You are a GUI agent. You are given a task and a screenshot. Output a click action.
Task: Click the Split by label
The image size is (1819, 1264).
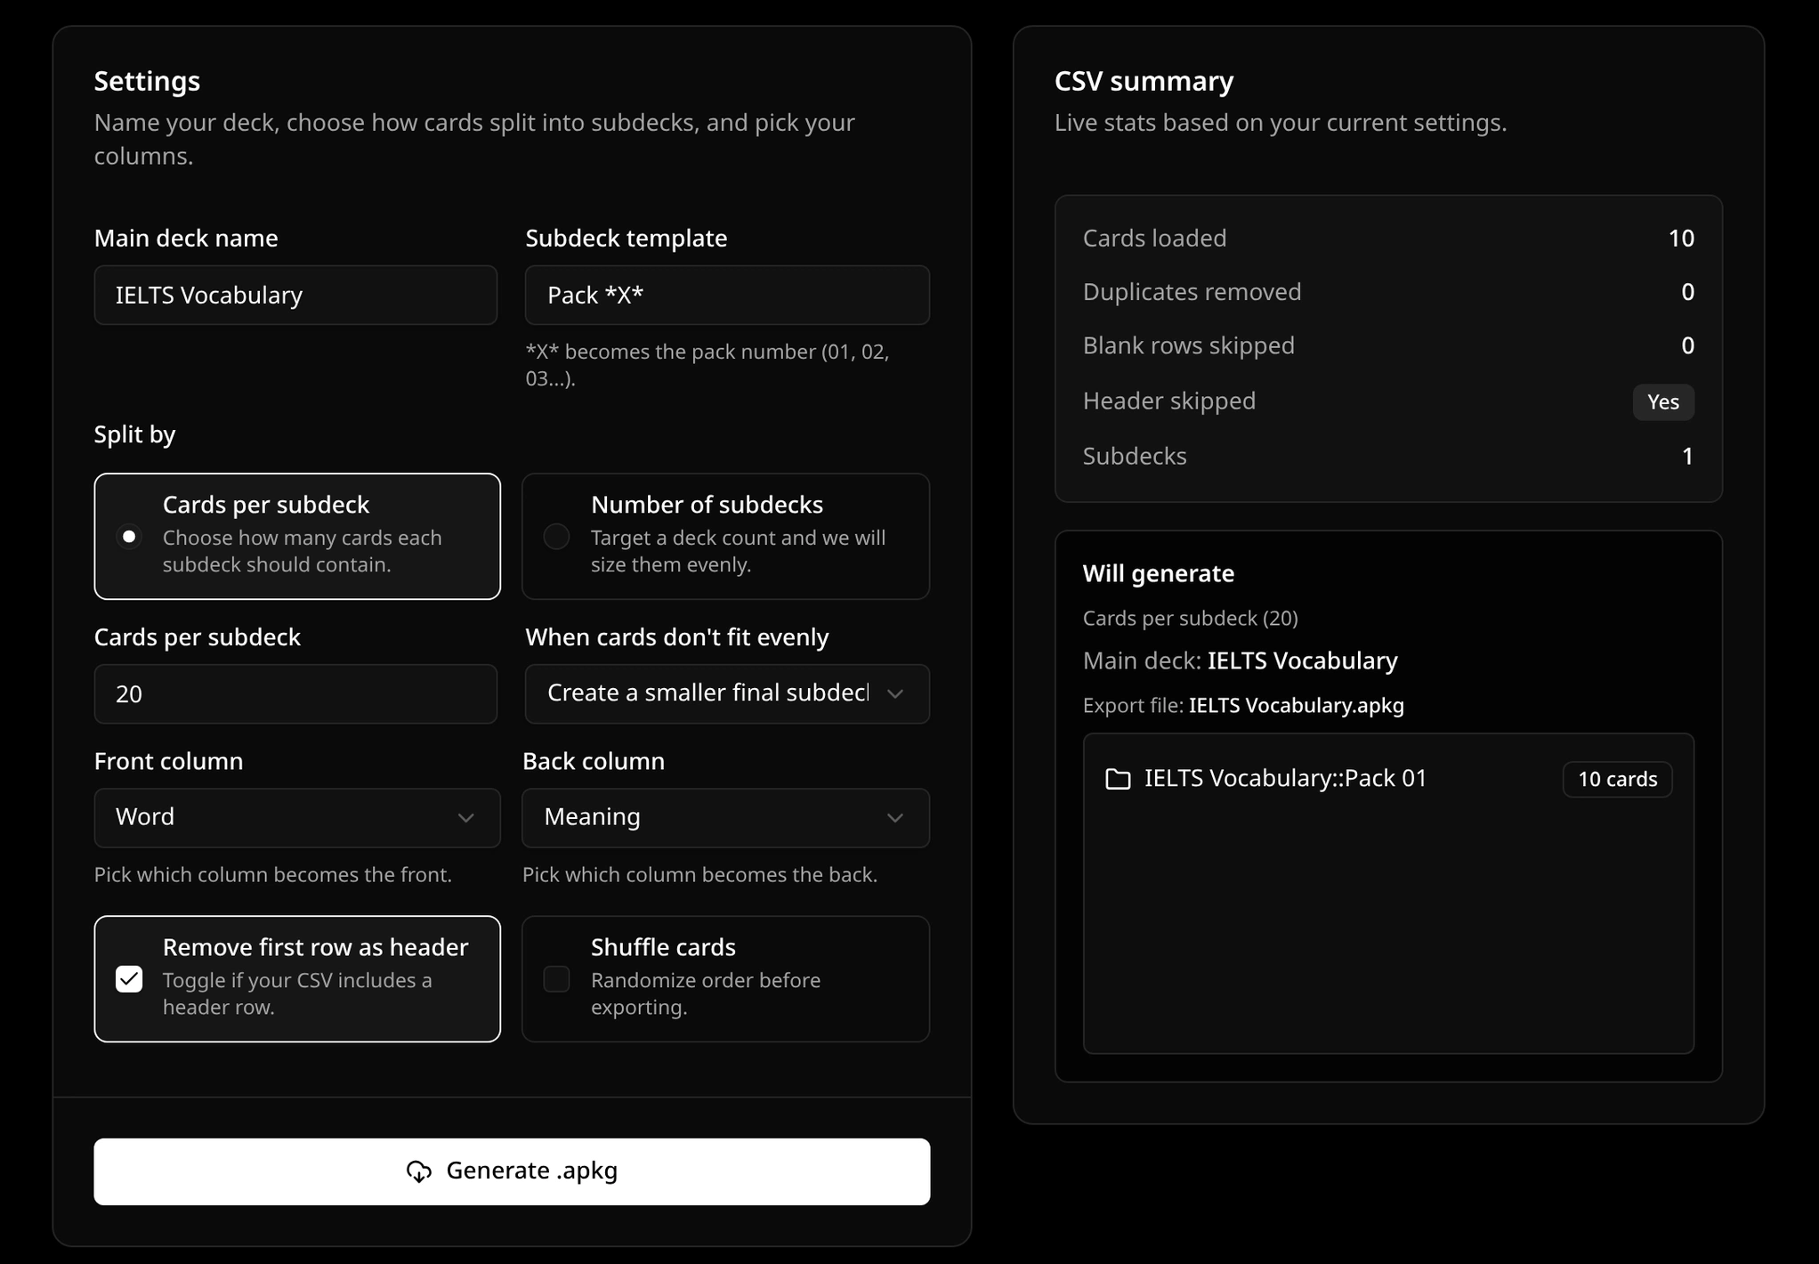coord(134,434)
